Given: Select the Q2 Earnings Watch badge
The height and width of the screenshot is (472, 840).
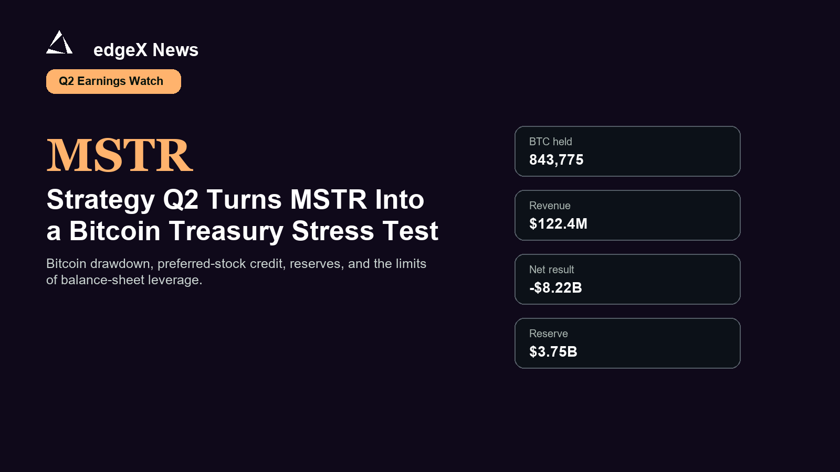Looking at the screenshot, I should coord(113,81).
